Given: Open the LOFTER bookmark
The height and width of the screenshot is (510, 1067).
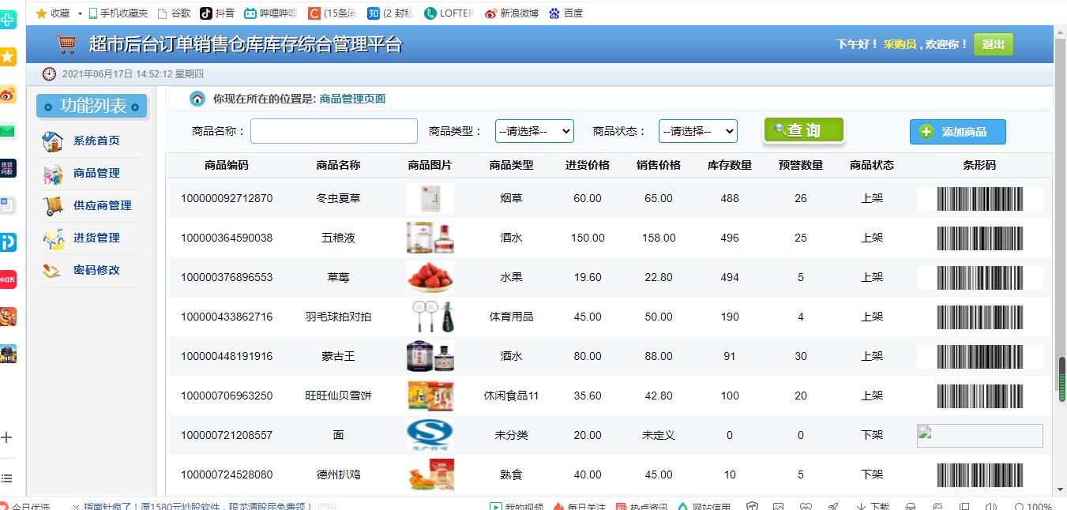Looking at the screenshot, I should tap(449, 13).
